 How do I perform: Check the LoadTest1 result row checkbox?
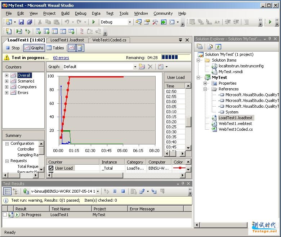pos(5,215)
